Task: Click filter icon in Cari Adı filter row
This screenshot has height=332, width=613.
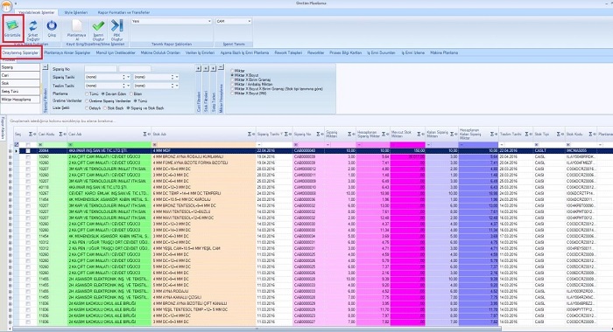Action: point(70,145)
